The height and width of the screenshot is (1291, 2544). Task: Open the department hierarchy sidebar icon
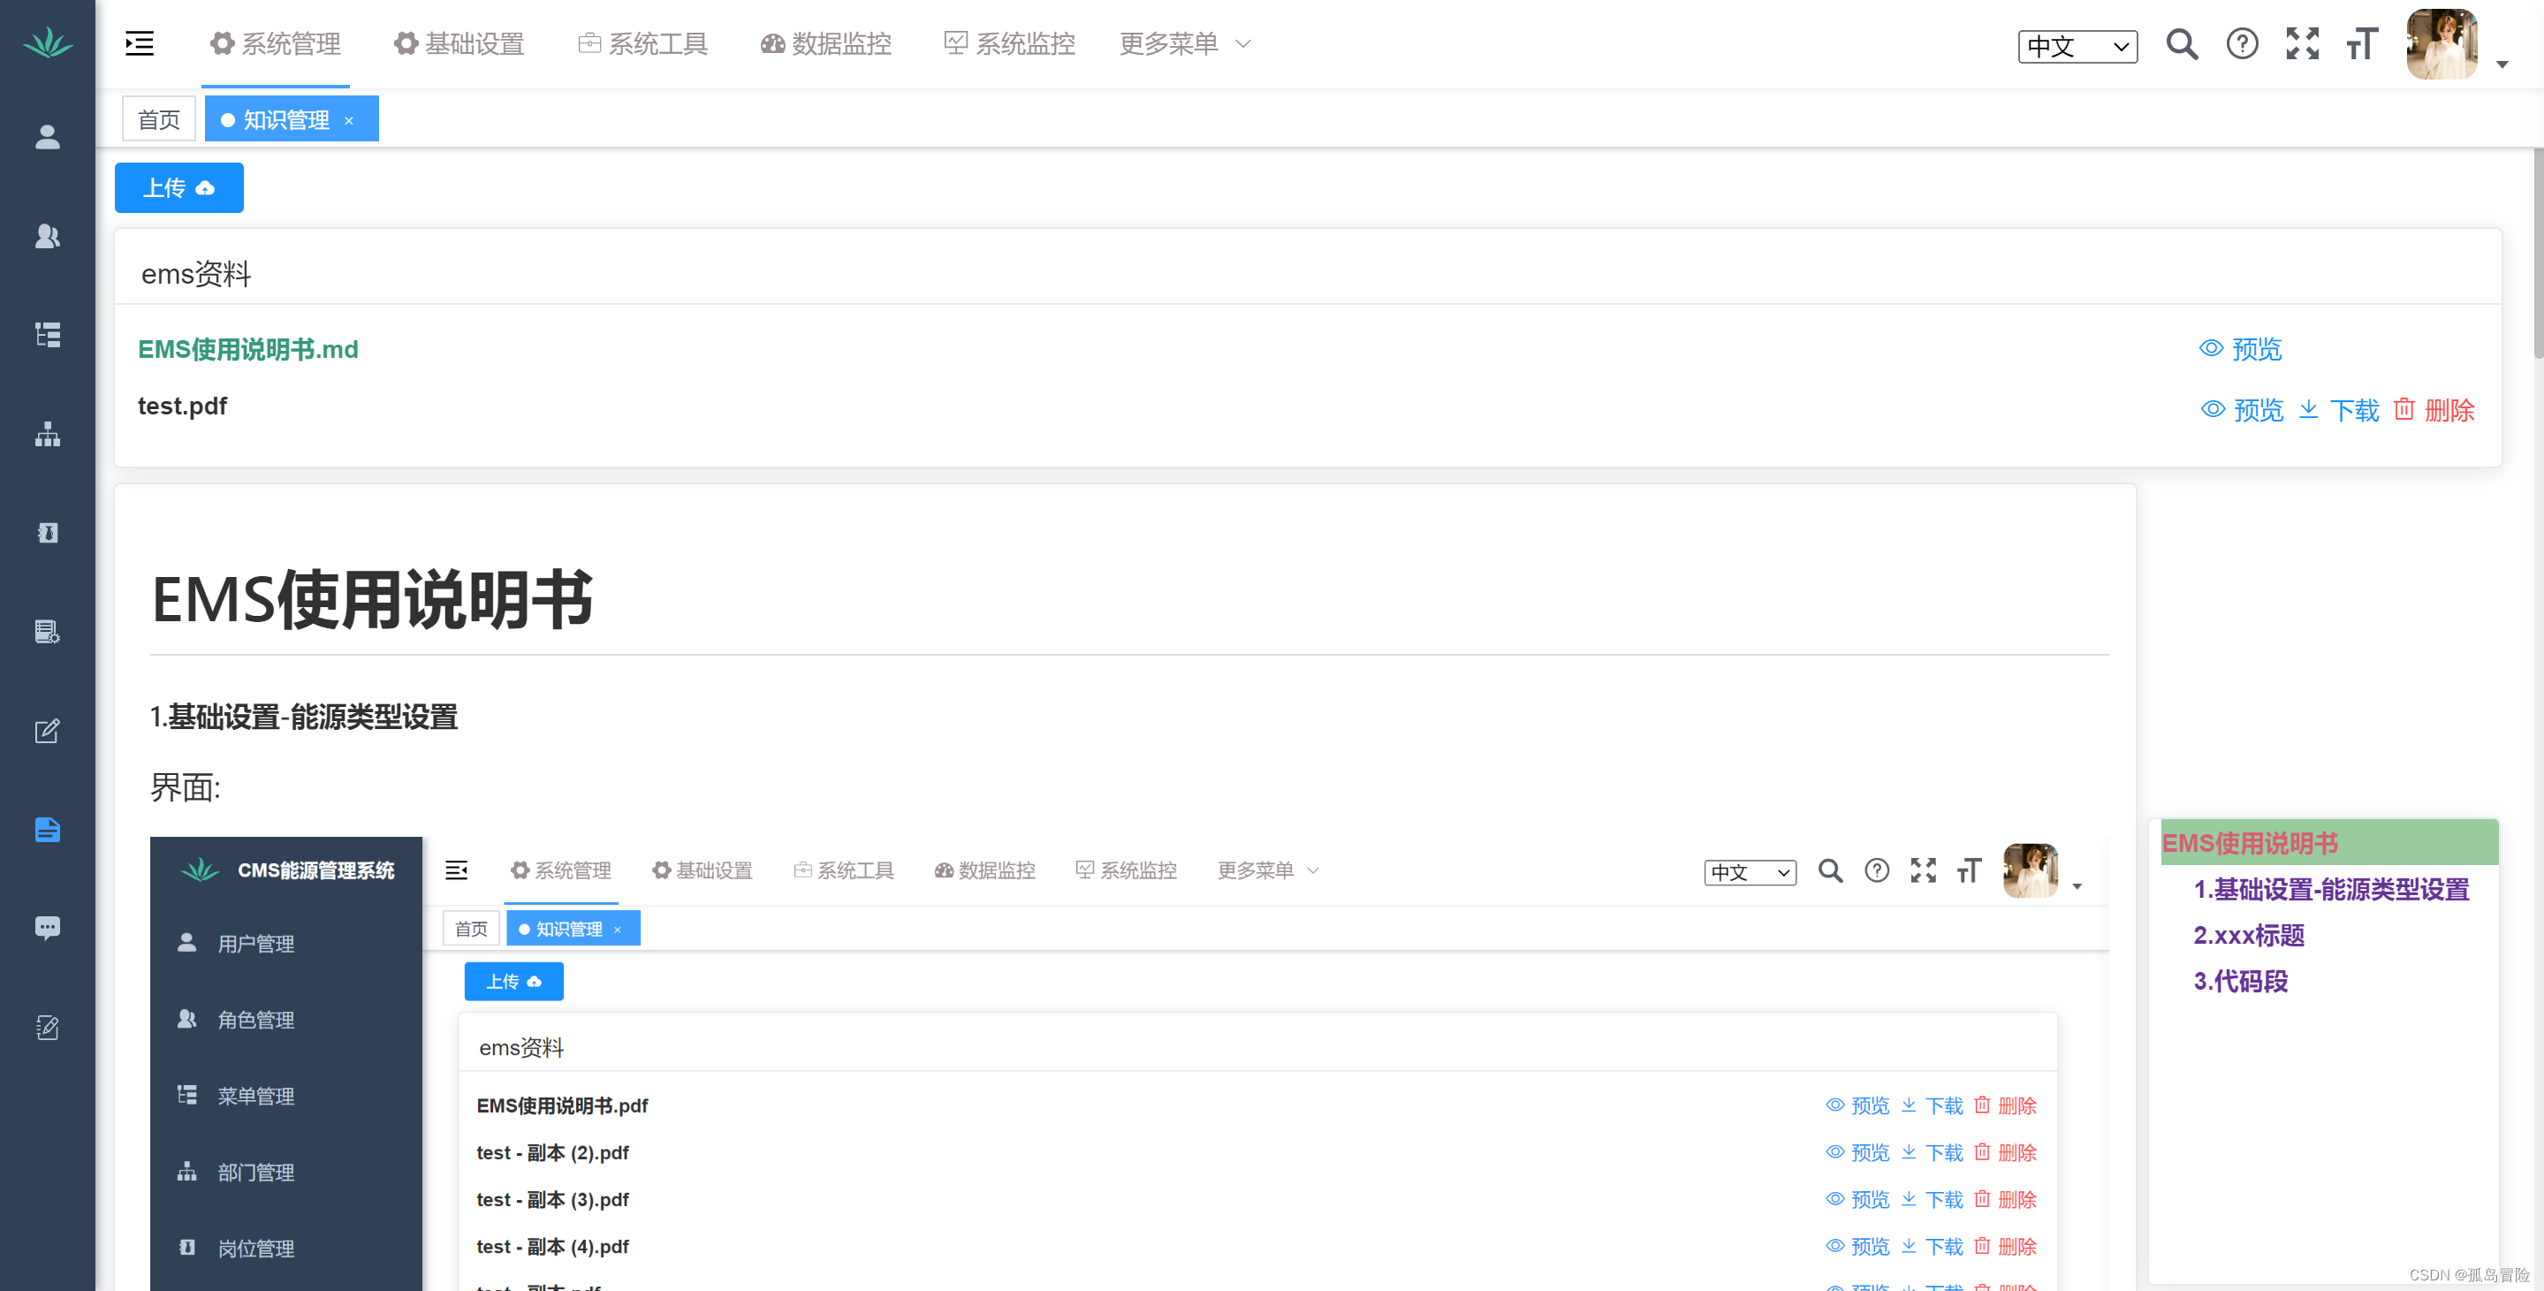pos(48,435)
